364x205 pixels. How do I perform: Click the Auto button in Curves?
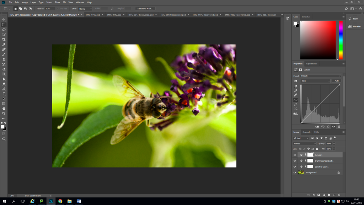[337, 81]
